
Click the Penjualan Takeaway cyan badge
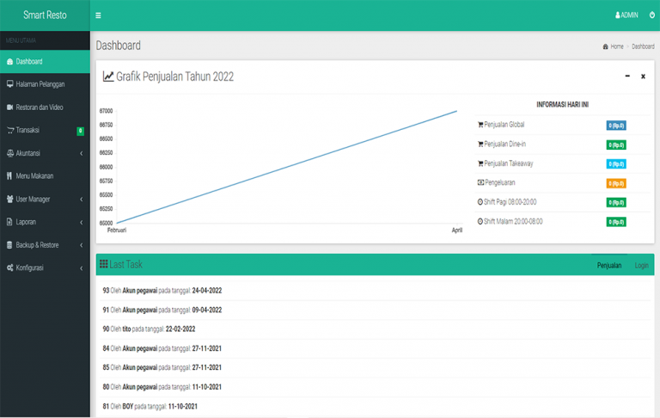pos(616,164)
